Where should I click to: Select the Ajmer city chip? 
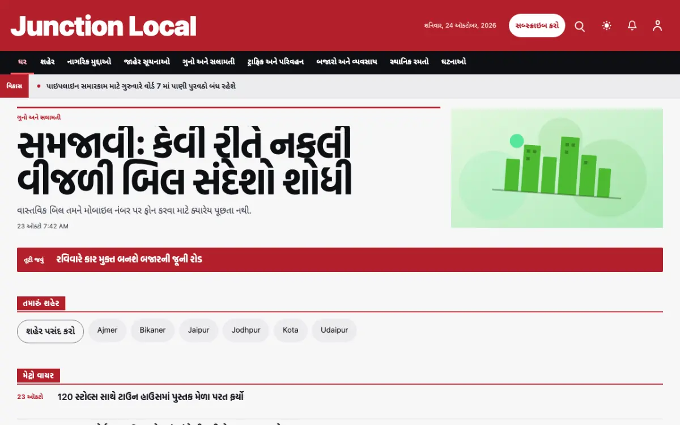(107, 330)
